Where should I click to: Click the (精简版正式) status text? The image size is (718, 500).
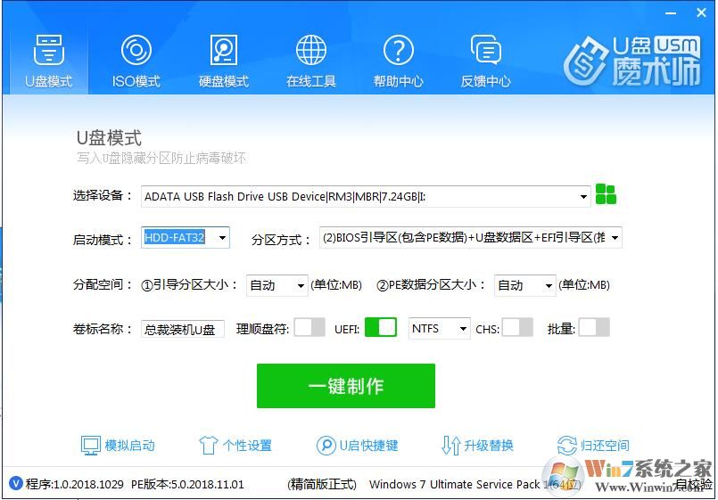(322, 484)
